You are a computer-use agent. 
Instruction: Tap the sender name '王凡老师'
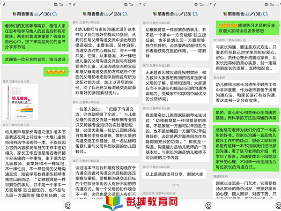219,77
